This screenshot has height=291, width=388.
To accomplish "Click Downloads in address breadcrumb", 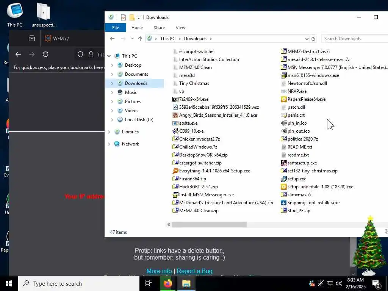I will [x=195, y=39].
